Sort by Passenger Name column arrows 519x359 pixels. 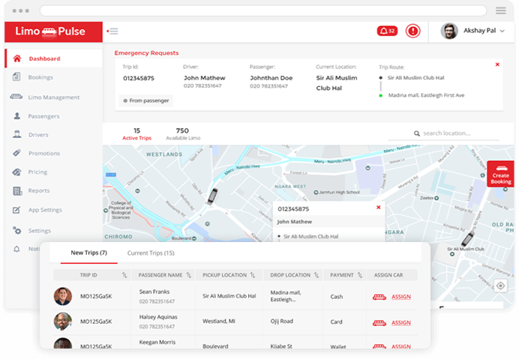click(189, 275)
